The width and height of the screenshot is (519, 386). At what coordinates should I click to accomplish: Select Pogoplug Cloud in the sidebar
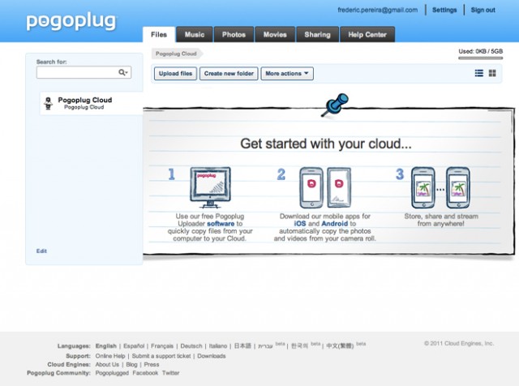click(x=91, y=103)
